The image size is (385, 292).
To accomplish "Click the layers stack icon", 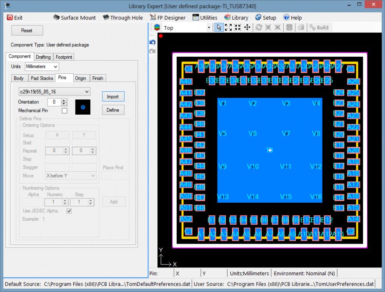I will (x=157, y=28).
